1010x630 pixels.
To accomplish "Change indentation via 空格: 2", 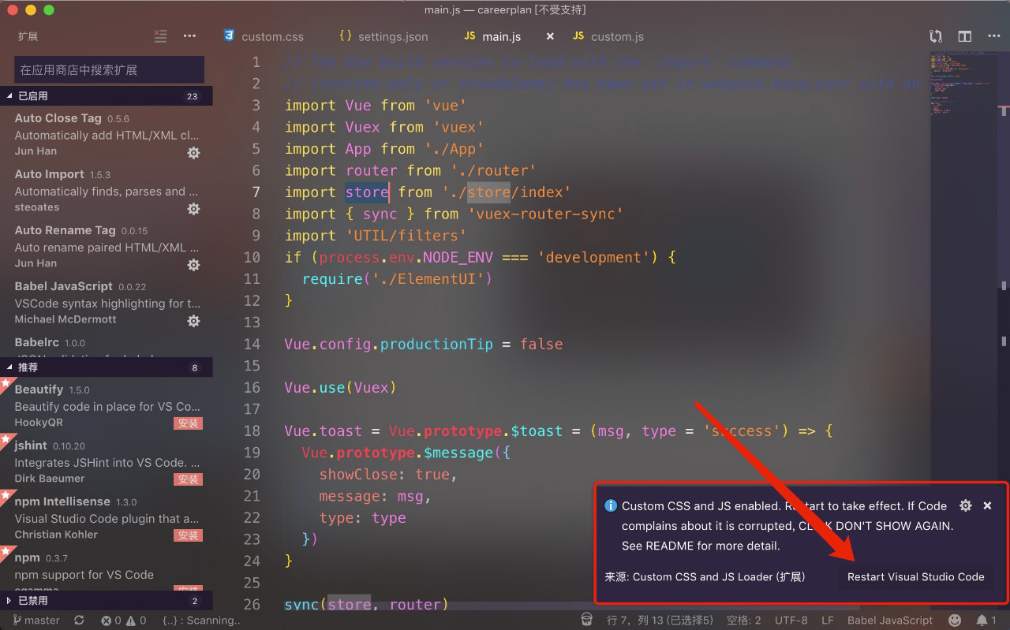I will [x=743, y=621].
